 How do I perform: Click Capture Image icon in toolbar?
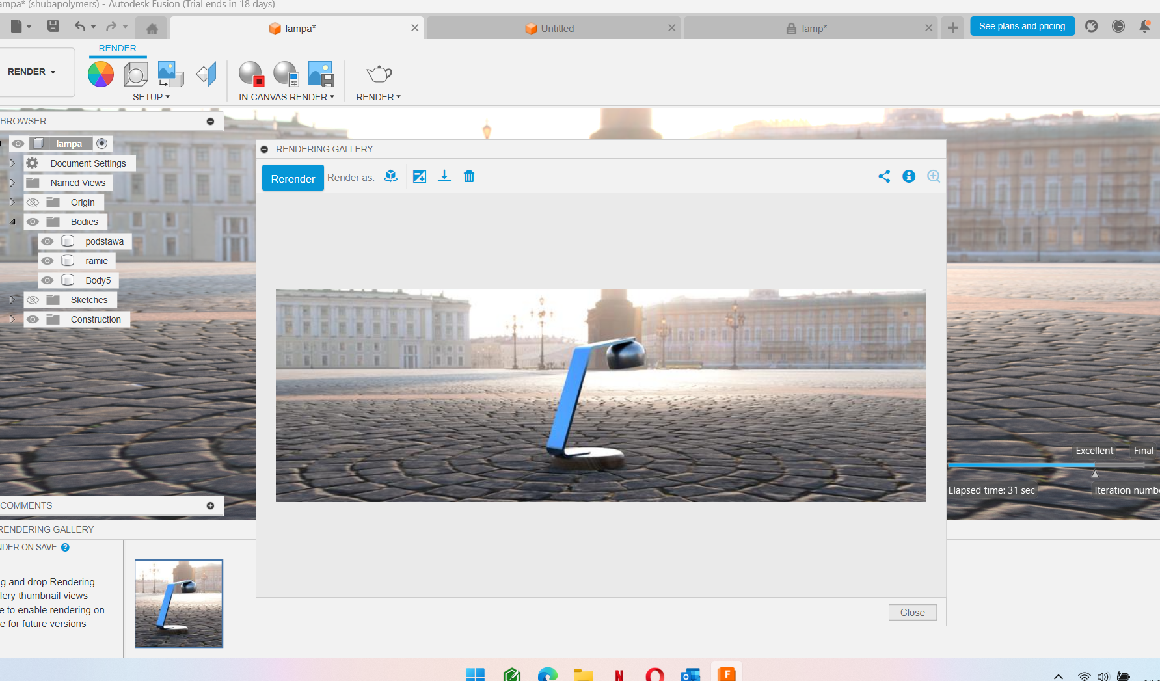(x=321, y=74)
